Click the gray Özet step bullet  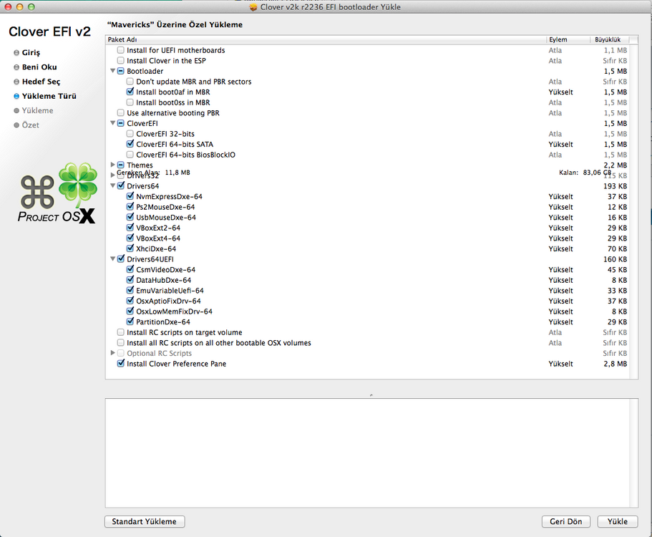[x=16, y=125]
